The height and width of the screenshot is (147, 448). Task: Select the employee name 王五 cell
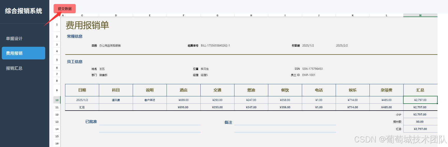point(102,69)
